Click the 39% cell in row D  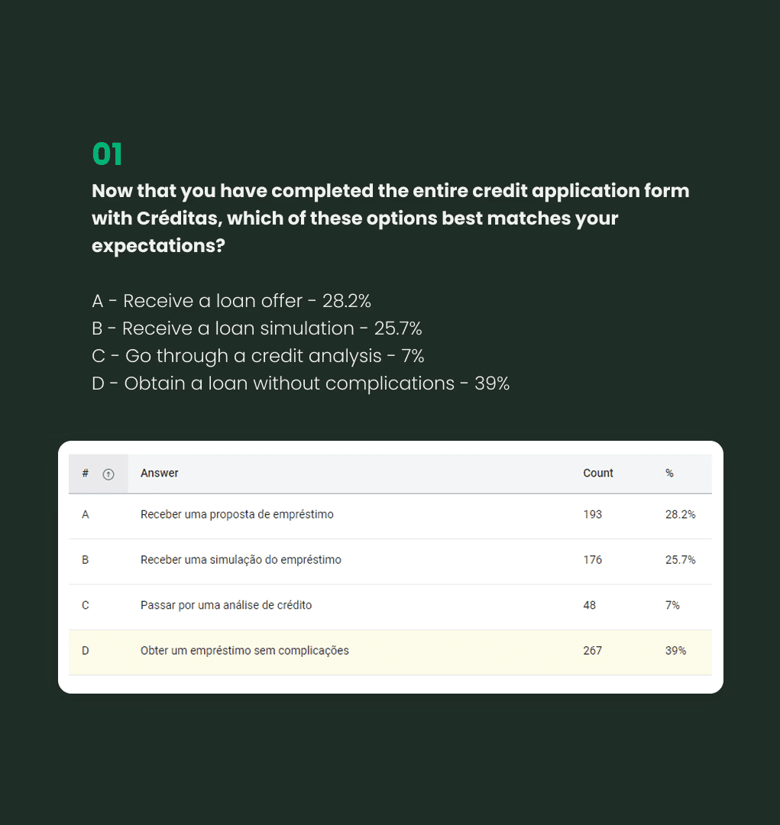pyautogui.click(x=676, y=651)
